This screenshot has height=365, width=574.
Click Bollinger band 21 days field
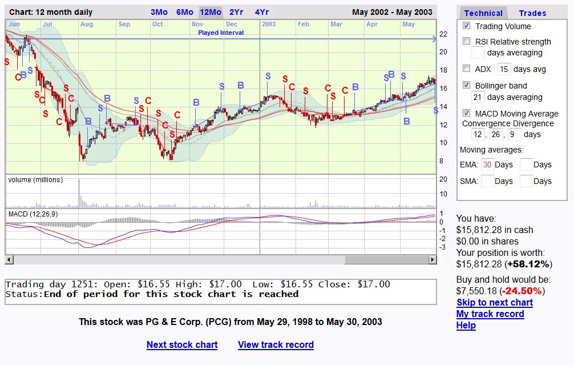[x=478, y=97]
